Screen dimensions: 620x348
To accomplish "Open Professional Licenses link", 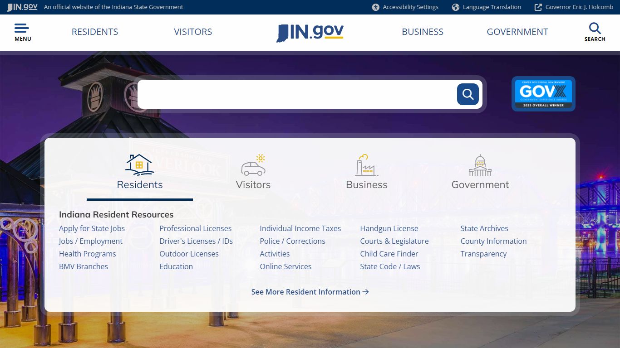I will [x=196, y=228].
